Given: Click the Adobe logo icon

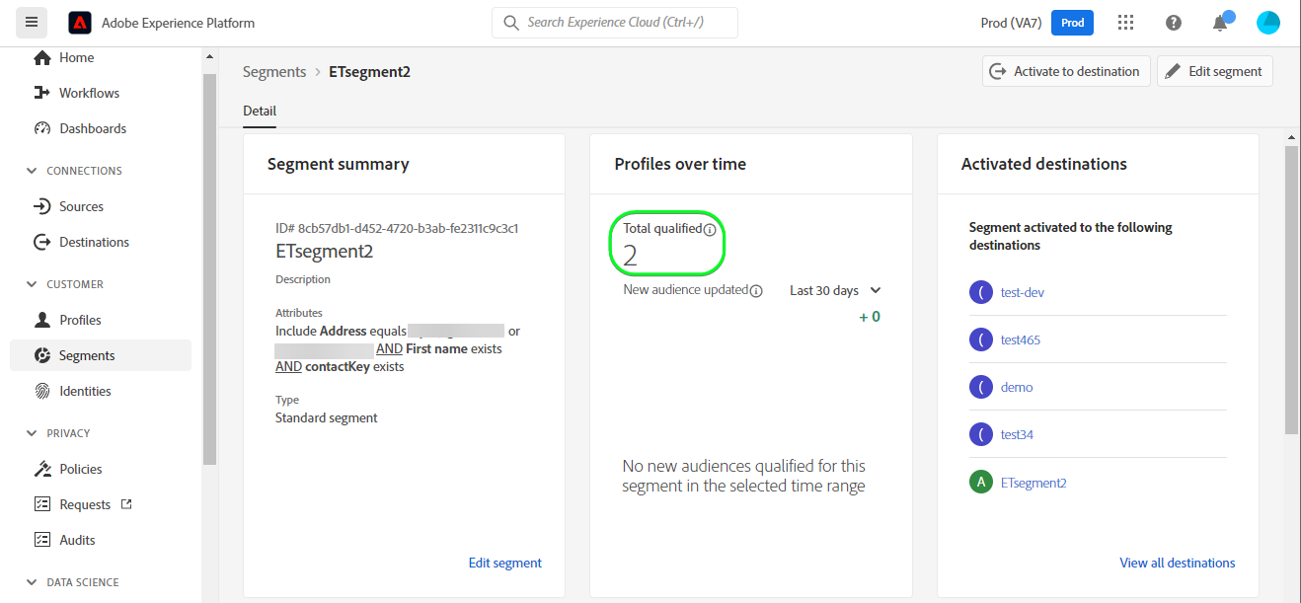Looking at the screenshot, I should point(80,23).
